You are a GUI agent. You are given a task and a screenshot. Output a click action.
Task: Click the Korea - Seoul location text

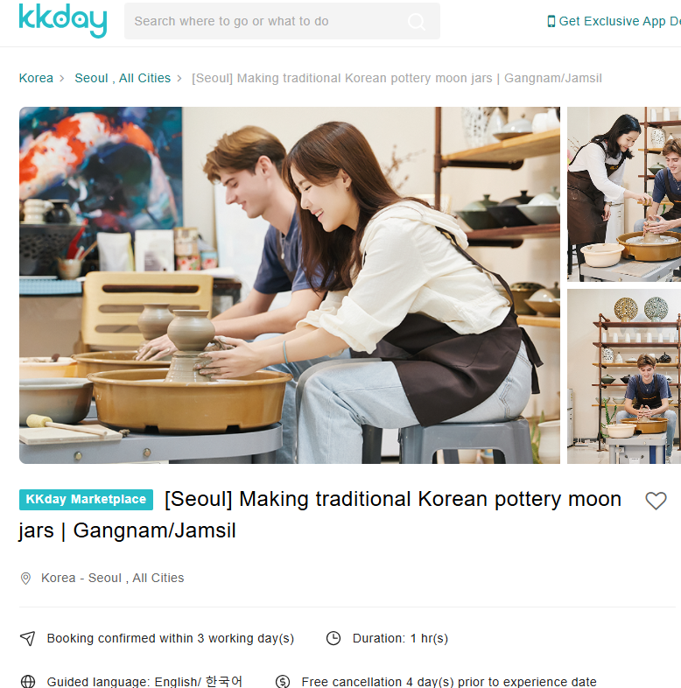click(x=112, y=578)
